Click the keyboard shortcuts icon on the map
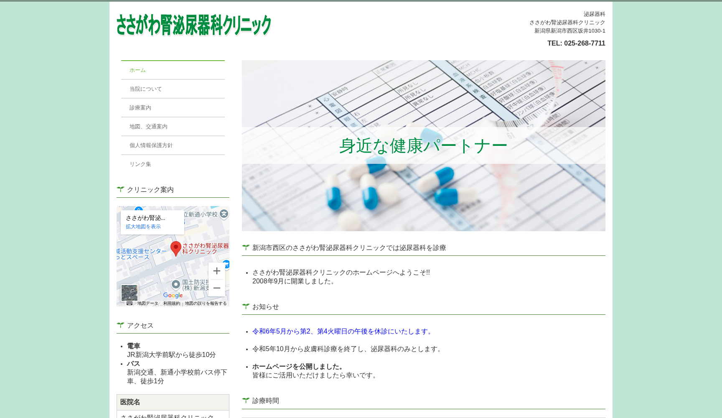The image size is (722, 418). (x=129, y=304)
